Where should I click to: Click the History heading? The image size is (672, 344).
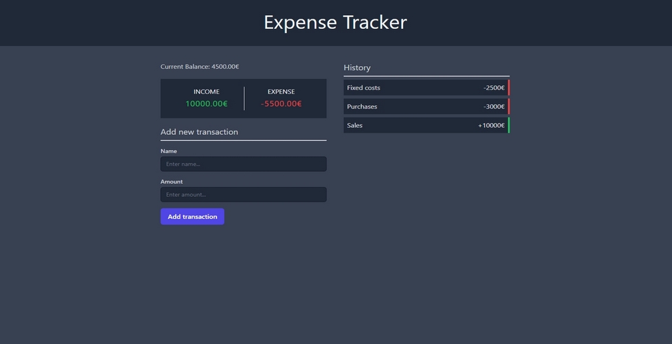pos(357,68)
